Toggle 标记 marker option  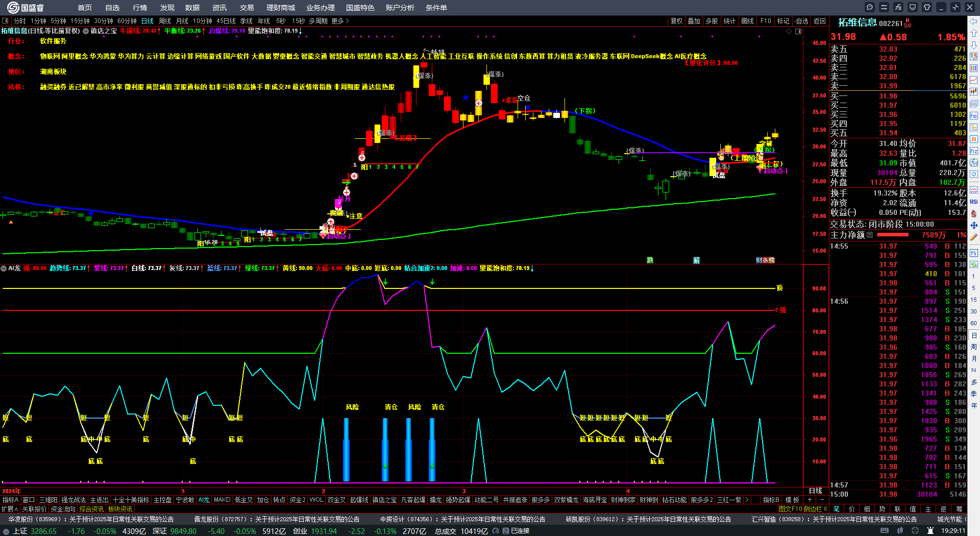coord(783,21)
